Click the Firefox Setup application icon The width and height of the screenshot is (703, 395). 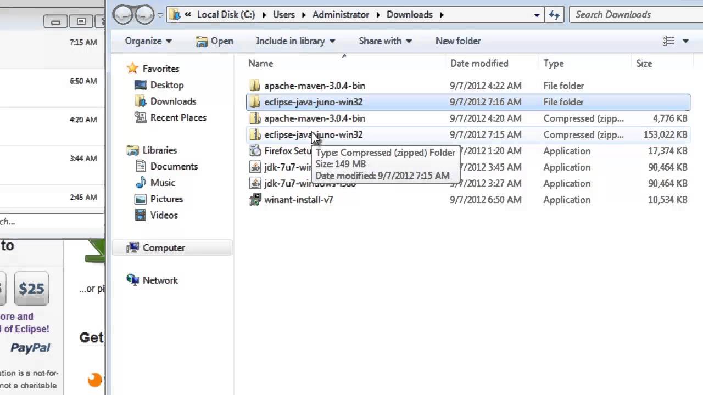(x=255, y=151)
